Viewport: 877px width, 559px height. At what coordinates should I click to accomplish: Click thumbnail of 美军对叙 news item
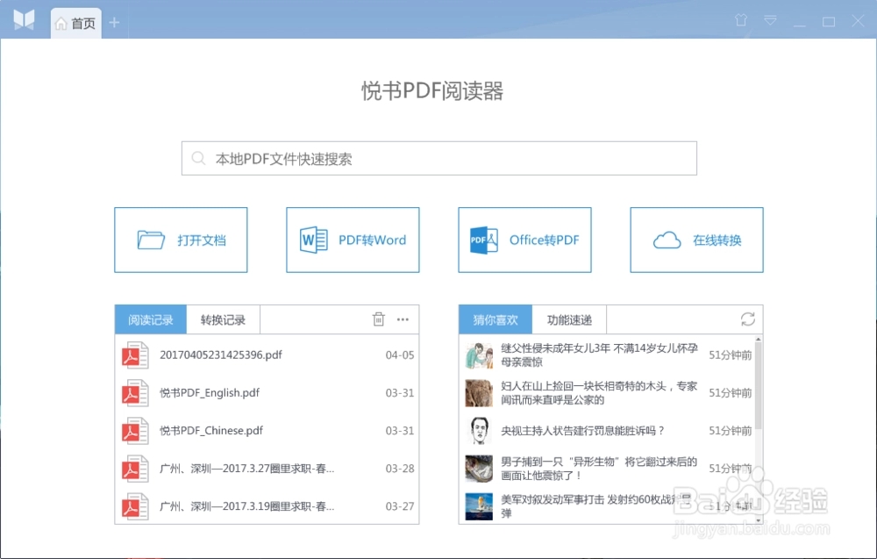tap(479, 506)
